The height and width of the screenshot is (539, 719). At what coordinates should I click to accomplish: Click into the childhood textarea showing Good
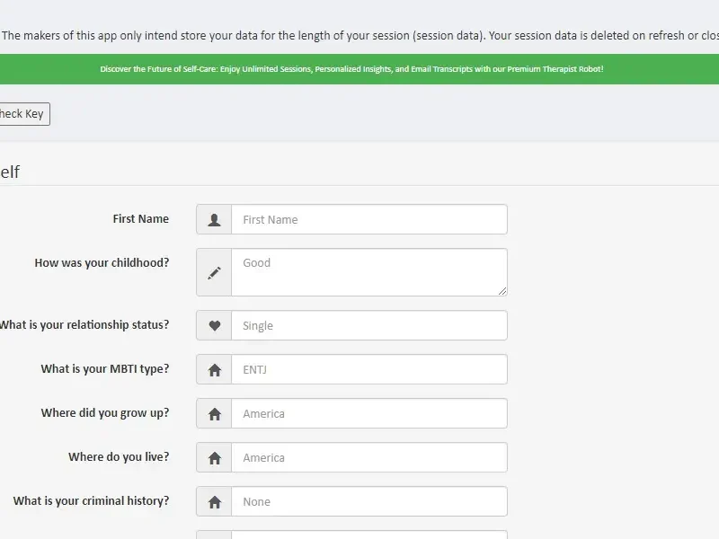point(368,272)
